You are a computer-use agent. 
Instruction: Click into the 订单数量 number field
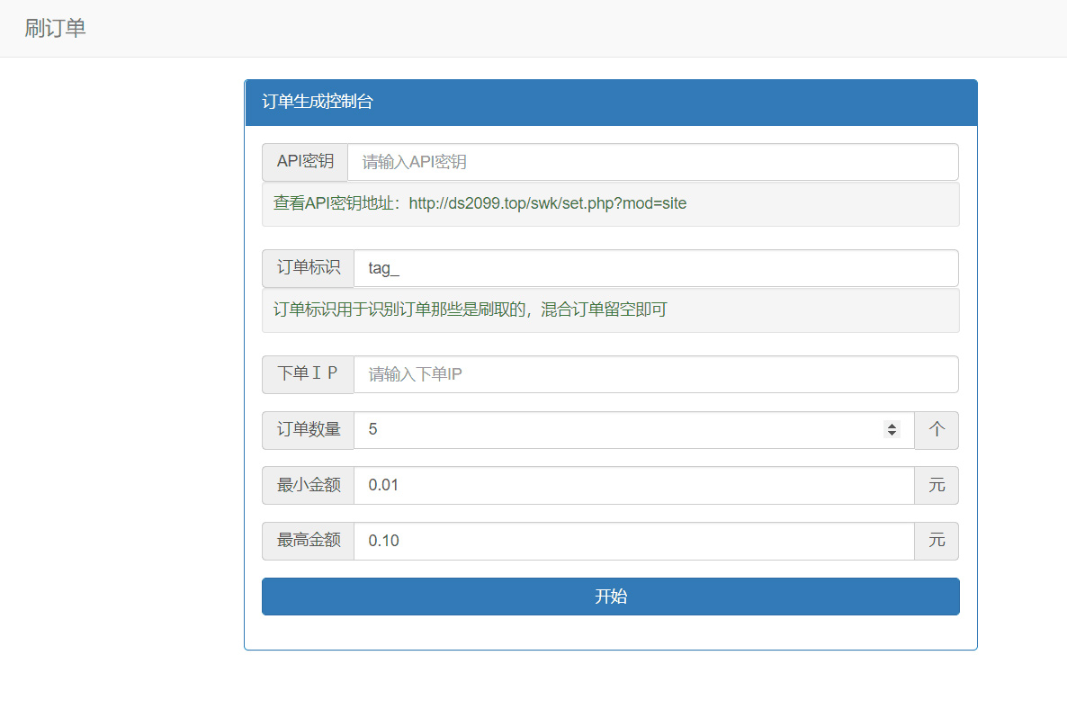621,430
